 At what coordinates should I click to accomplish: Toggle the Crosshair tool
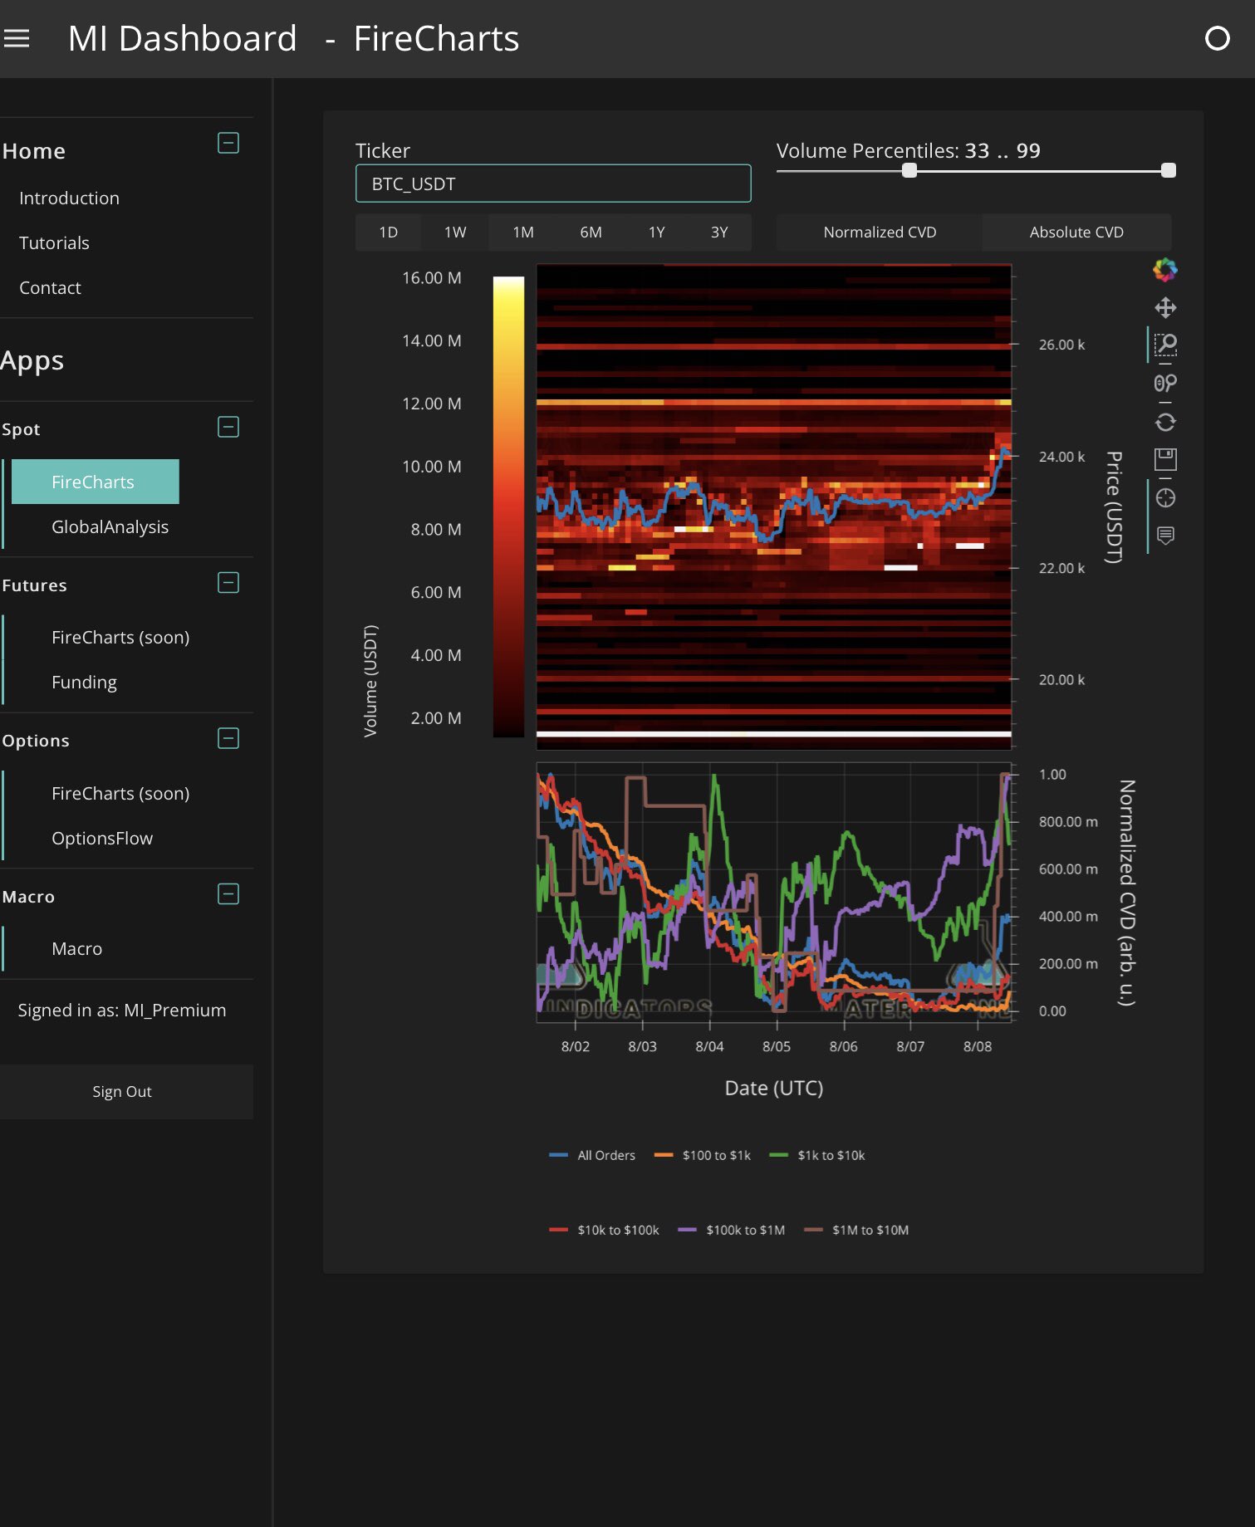(x=1165, y=498)
